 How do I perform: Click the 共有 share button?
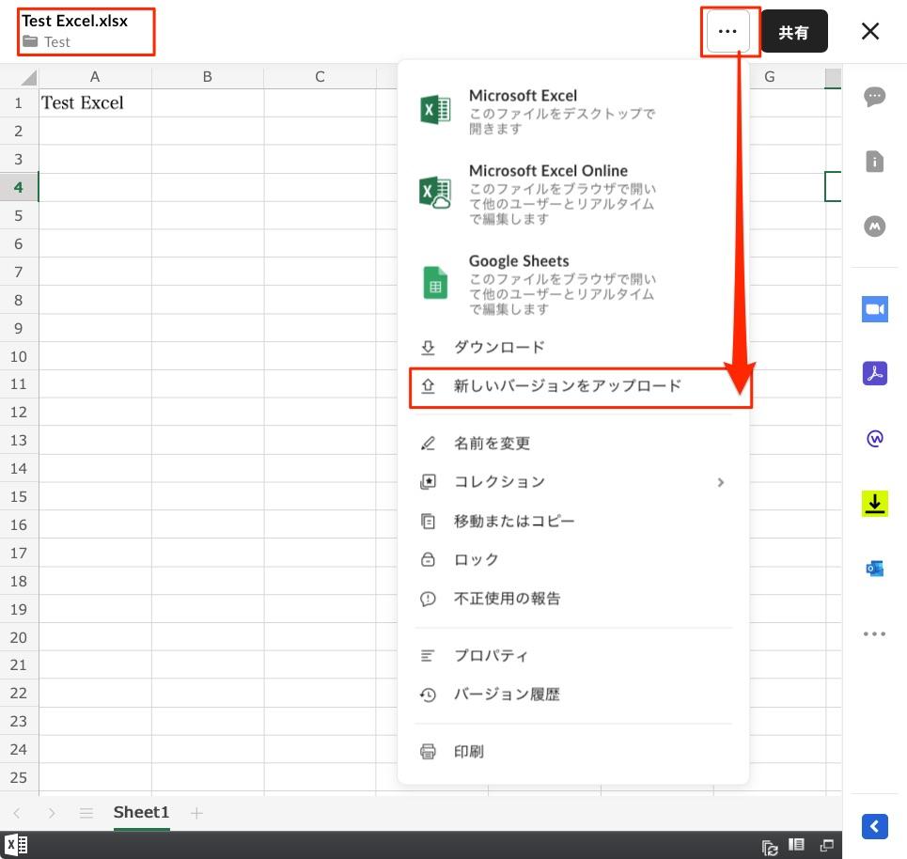pos(793,31)
